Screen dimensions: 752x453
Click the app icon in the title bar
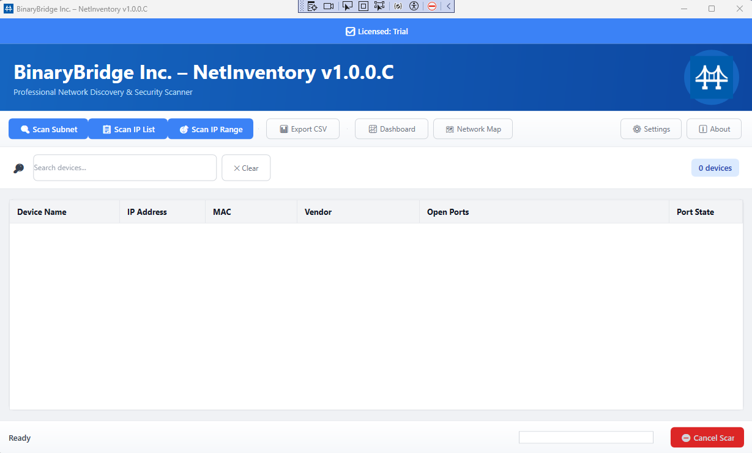click(x=9, y=9)
